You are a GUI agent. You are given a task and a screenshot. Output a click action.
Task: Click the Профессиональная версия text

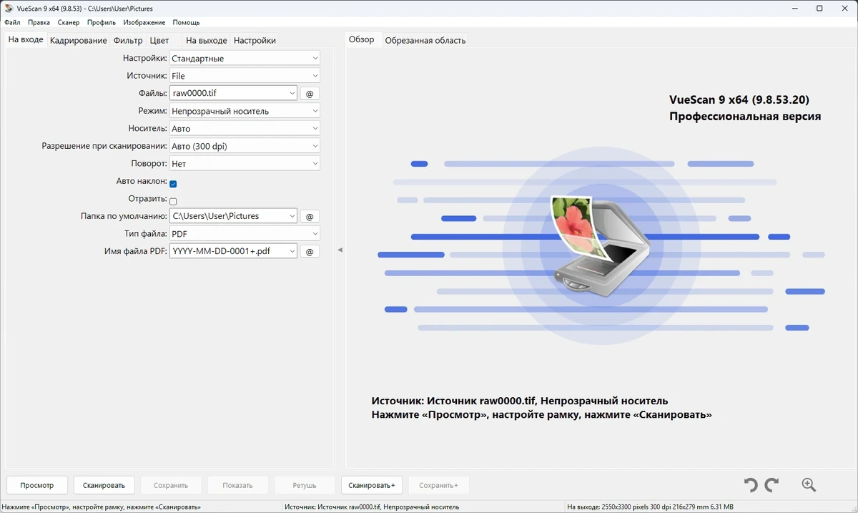tap(745, 116)
